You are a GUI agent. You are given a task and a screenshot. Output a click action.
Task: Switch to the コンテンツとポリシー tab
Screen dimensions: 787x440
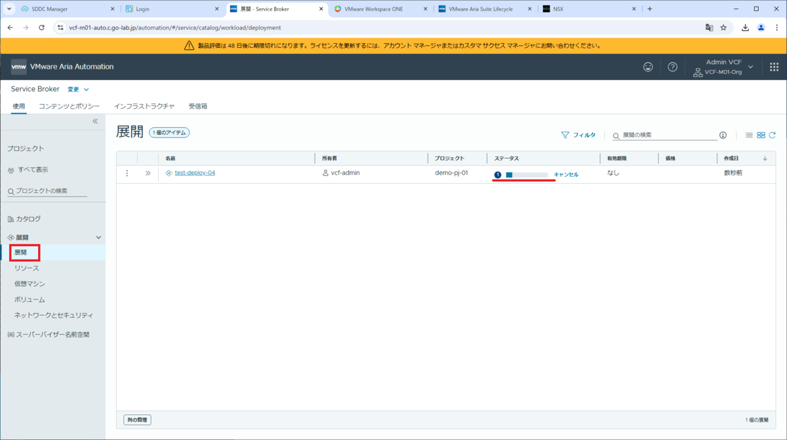(x=69, y=106)
